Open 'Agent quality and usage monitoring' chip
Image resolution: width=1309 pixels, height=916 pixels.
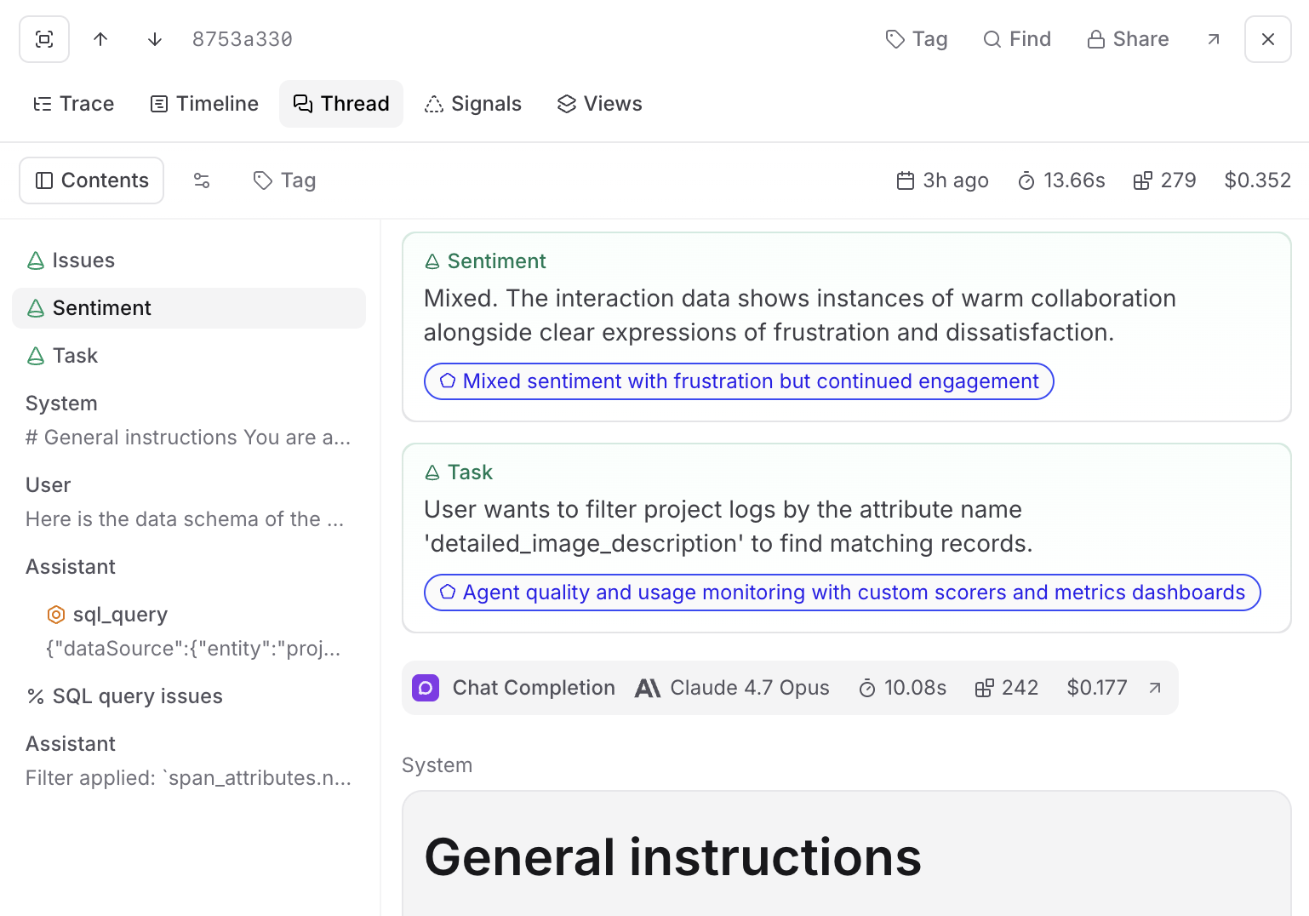click(842, 593)
